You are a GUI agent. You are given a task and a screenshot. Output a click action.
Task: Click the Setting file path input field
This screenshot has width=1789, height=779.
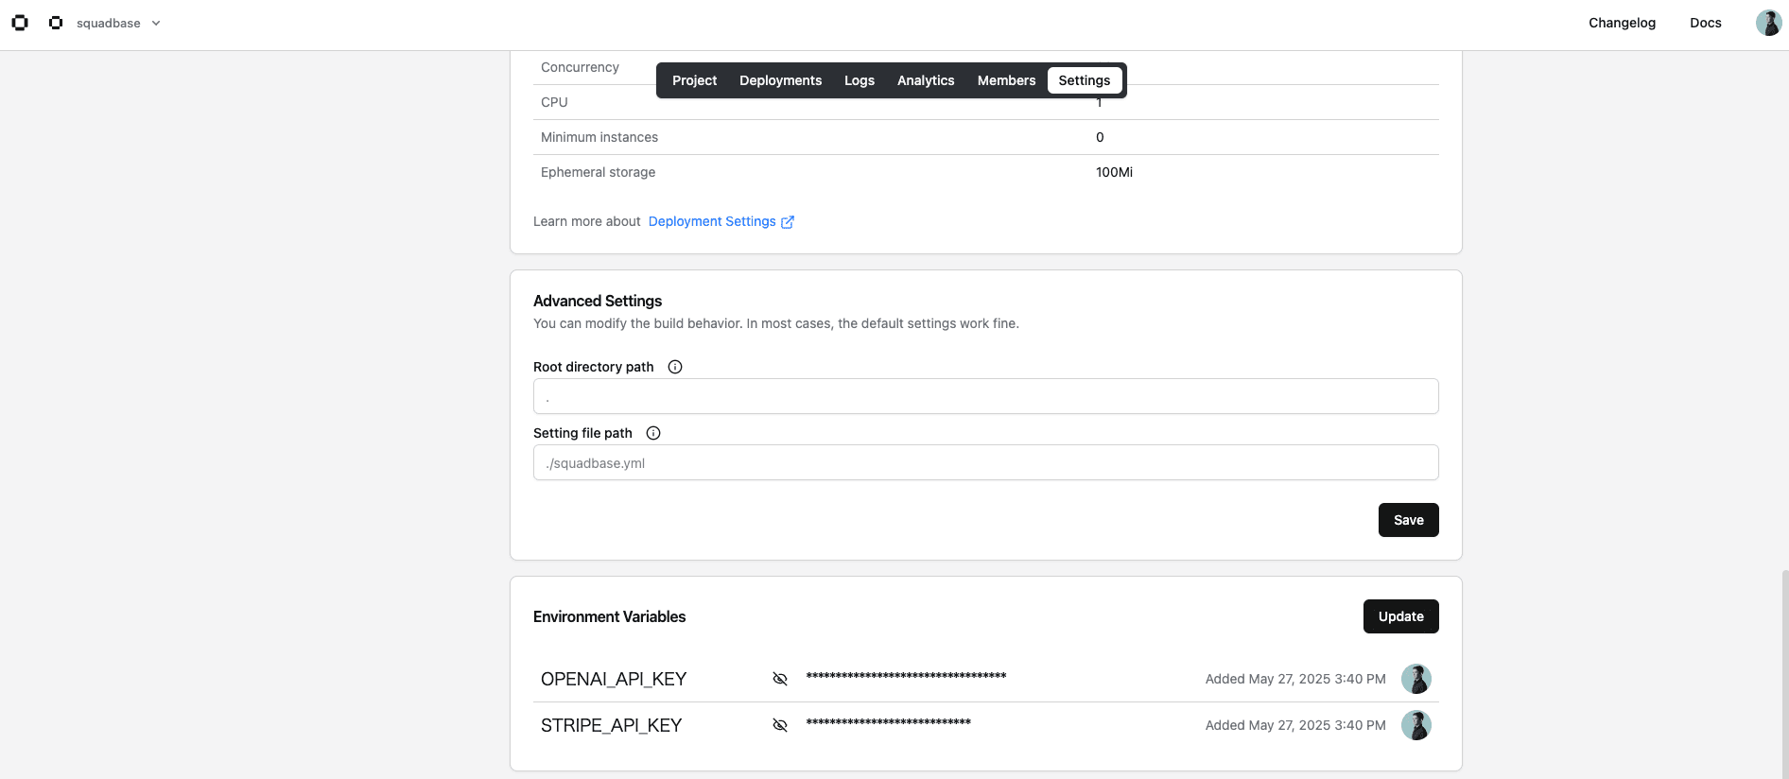(985, 462)
